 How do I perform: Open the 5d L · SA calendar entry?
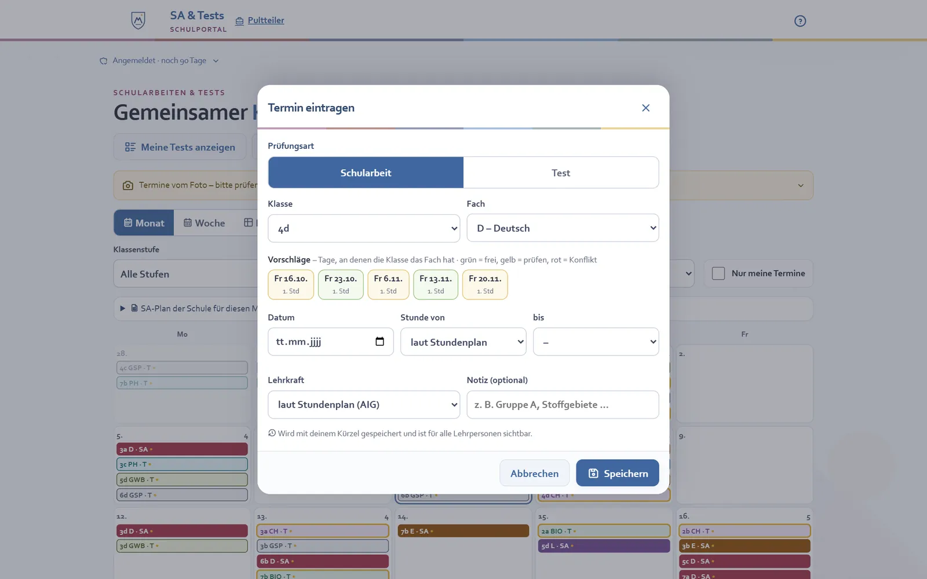tap(604, 546)
